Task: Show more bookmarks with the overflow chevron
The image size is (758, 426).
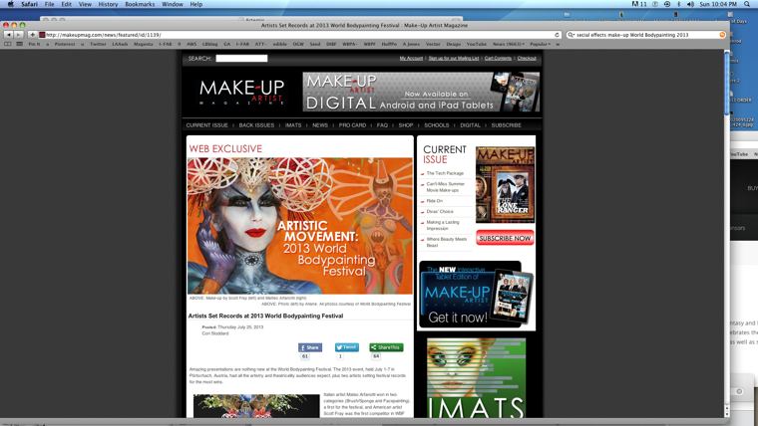Action: coord(558,44)
